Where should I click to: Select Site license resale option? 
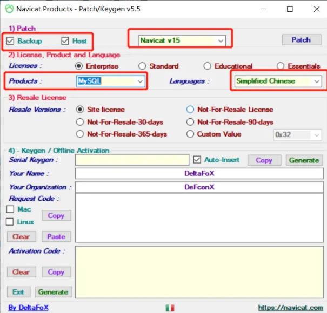[80, 110]
